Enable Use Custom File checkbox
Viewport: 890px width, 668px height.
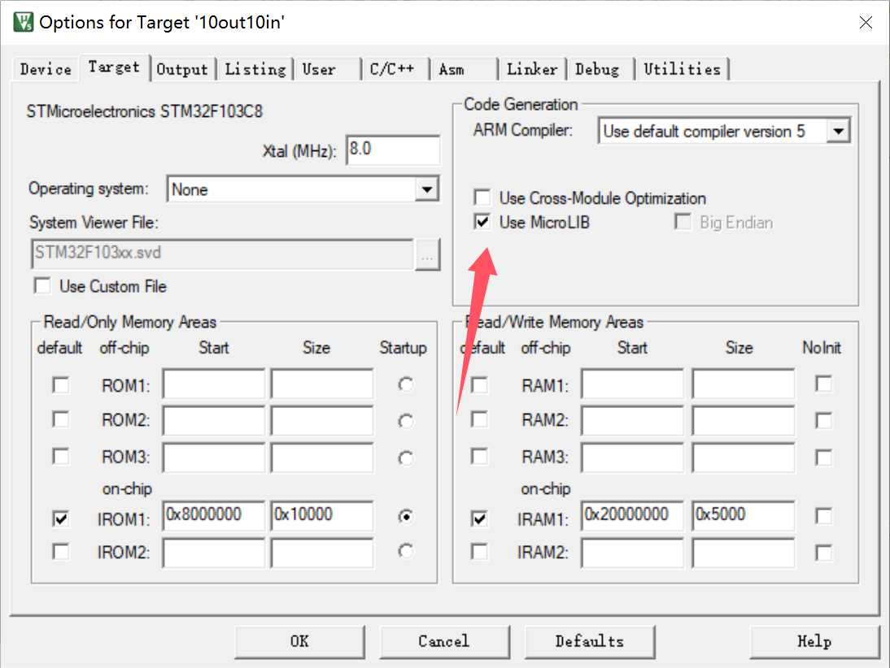coord(42,286)
